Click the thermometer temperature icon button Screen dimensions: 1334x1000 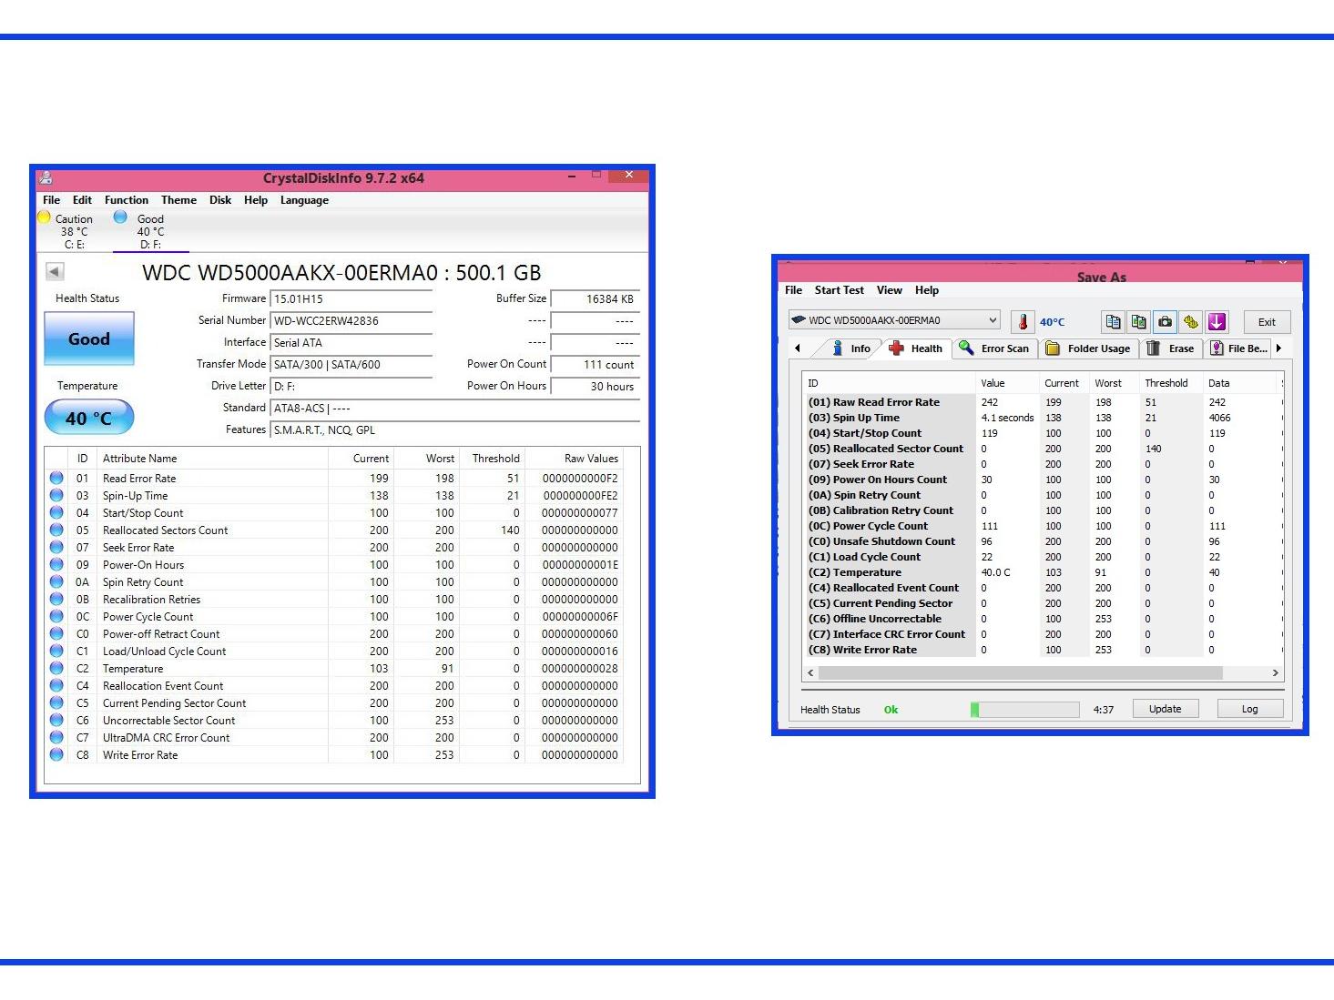[1023, 321]
